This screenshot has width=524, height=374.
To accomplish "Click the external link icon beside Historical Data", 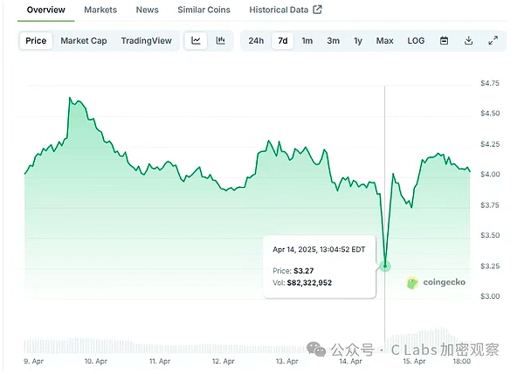I will 317,10.
